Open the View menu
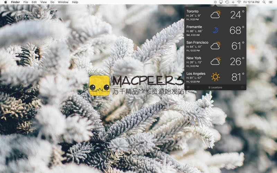This screenshot has width=277, height=173. click(x=44, y=2)
